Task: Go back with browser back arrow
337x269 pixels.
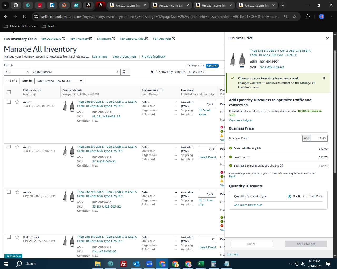Action: coord(6,17)
